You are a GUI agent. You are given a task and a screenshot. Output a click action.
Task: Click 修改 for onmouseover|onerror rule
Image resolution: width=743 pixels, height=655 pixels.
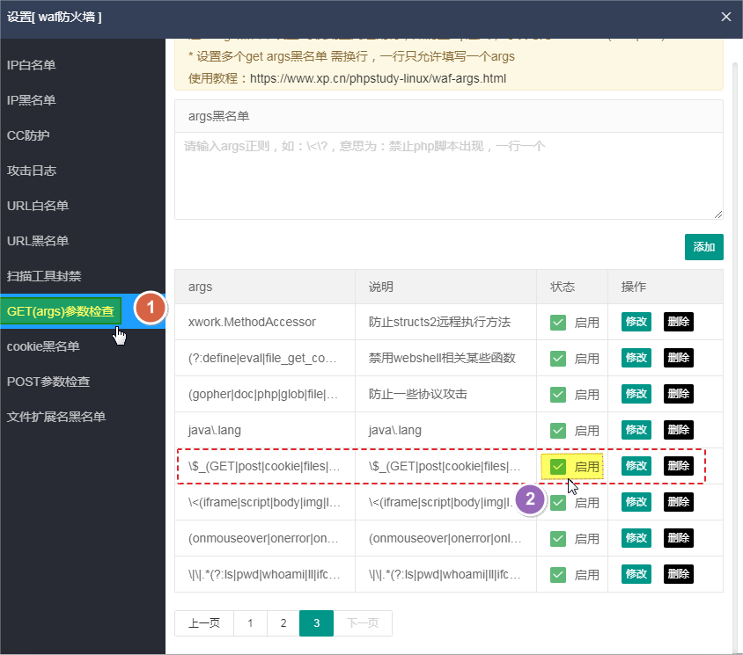[x=636, y=538]
